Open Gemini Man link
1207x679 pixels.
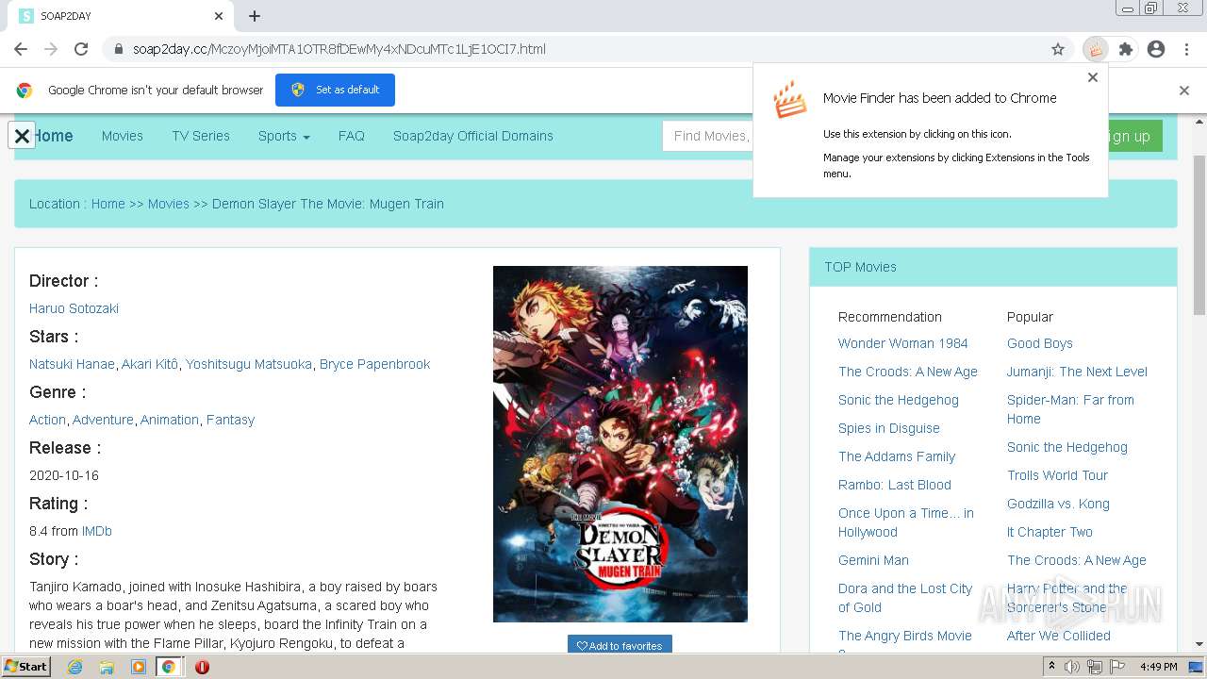[873, 560]
